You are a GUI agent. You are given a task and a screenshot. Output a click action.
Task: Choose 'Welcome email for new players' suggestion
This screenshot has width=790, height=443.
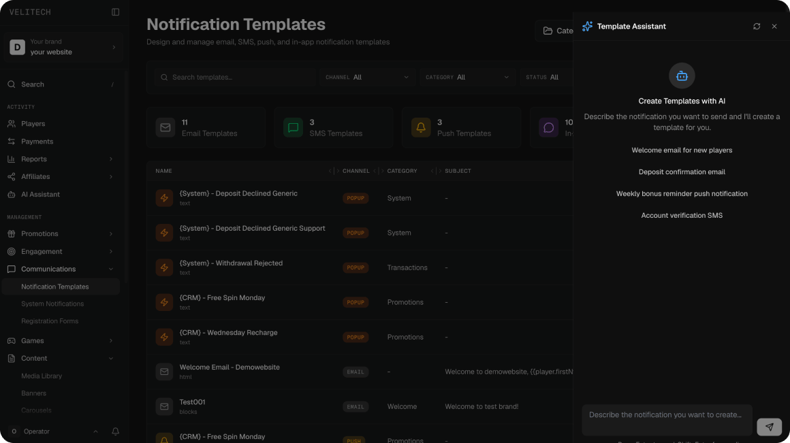click(682, 150)
